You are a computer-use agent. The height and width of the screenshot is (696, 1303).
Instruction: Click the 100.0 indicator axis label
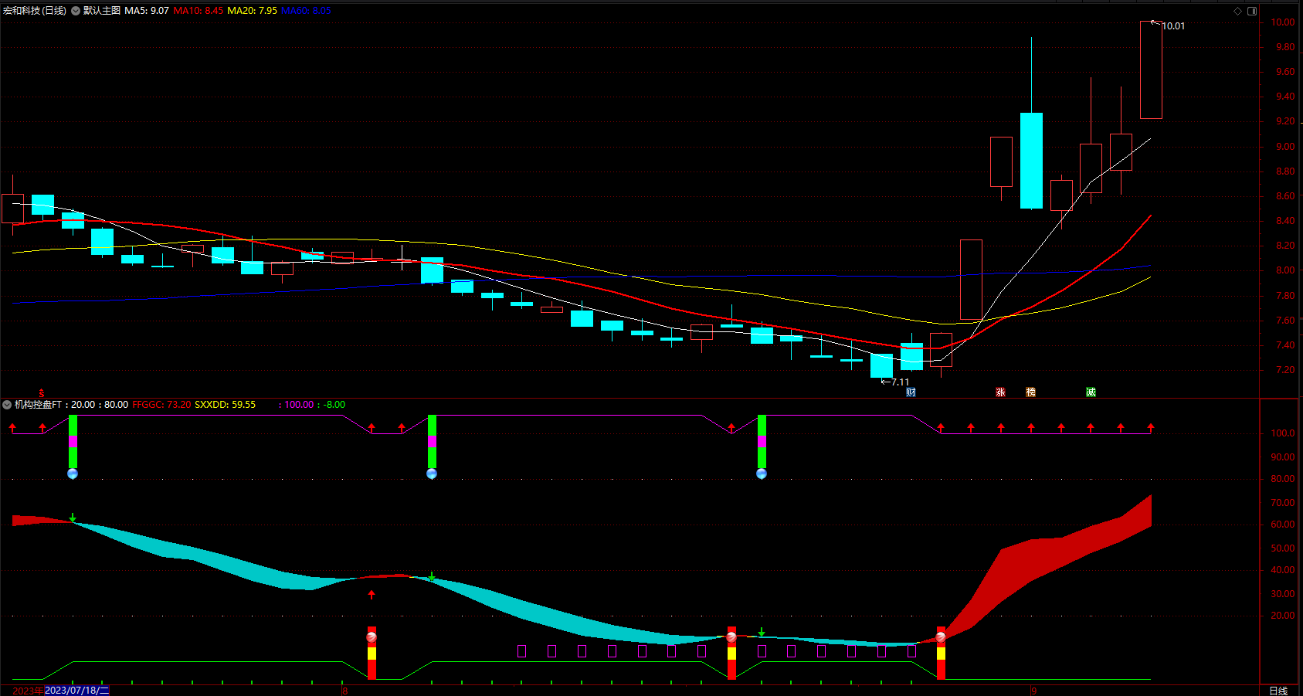[x=1283, y=433]
